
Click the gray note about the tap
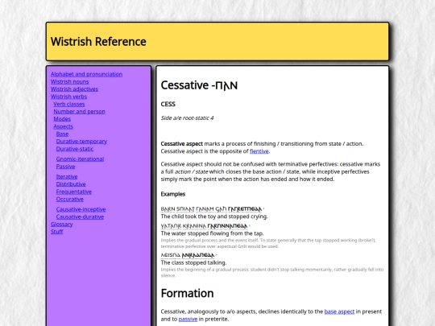click(268, 243)
